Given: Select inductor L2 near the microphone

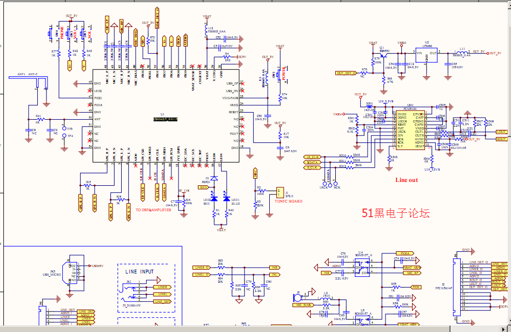Looking at the screenshot, I should pos(326,298).
